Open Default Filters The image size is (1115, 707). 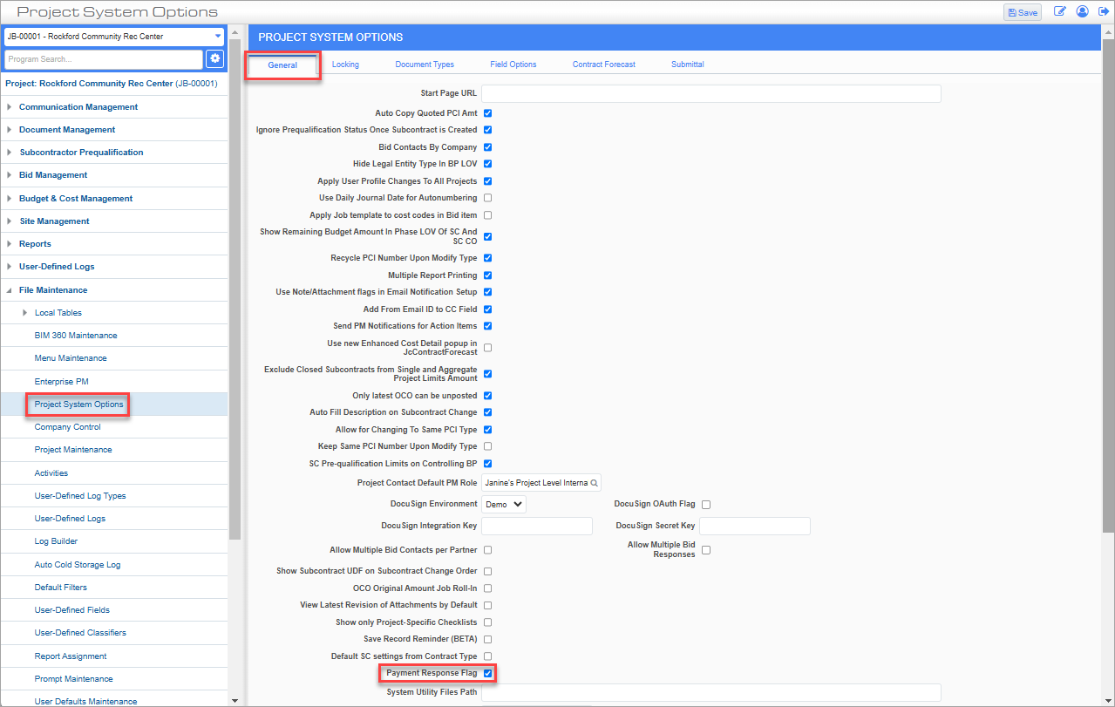pyautogui.click(x=61, y=588)
